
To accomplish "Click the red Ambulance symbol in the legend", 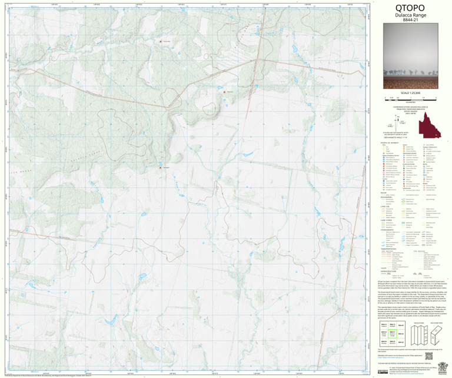I will click(x=384, y=164).
